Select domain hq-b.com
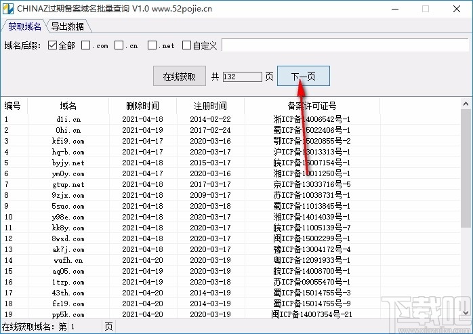 coord(68,152)
